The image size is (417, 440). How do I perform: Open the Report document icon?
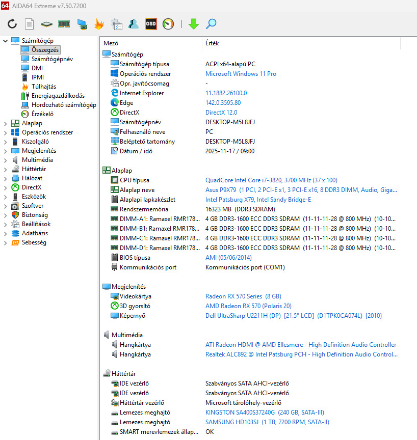pos(29,24)
